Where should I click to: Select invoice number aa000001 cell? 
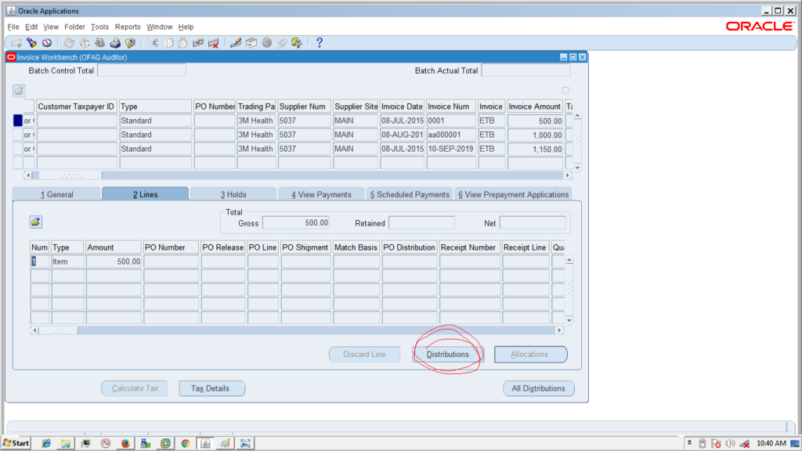tap(450, 135)
